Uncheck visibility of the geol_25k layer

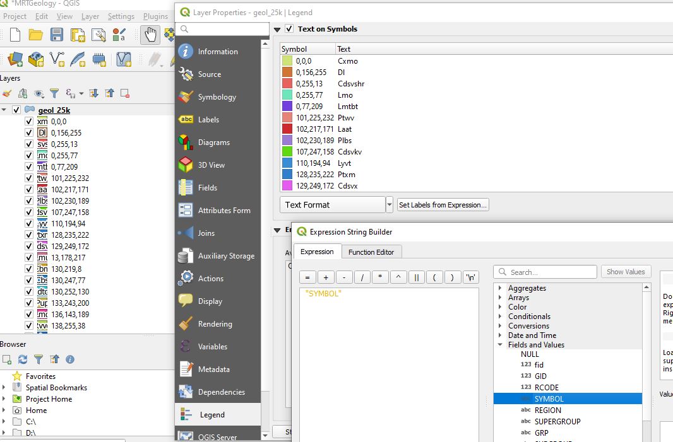tap(18, 109)
